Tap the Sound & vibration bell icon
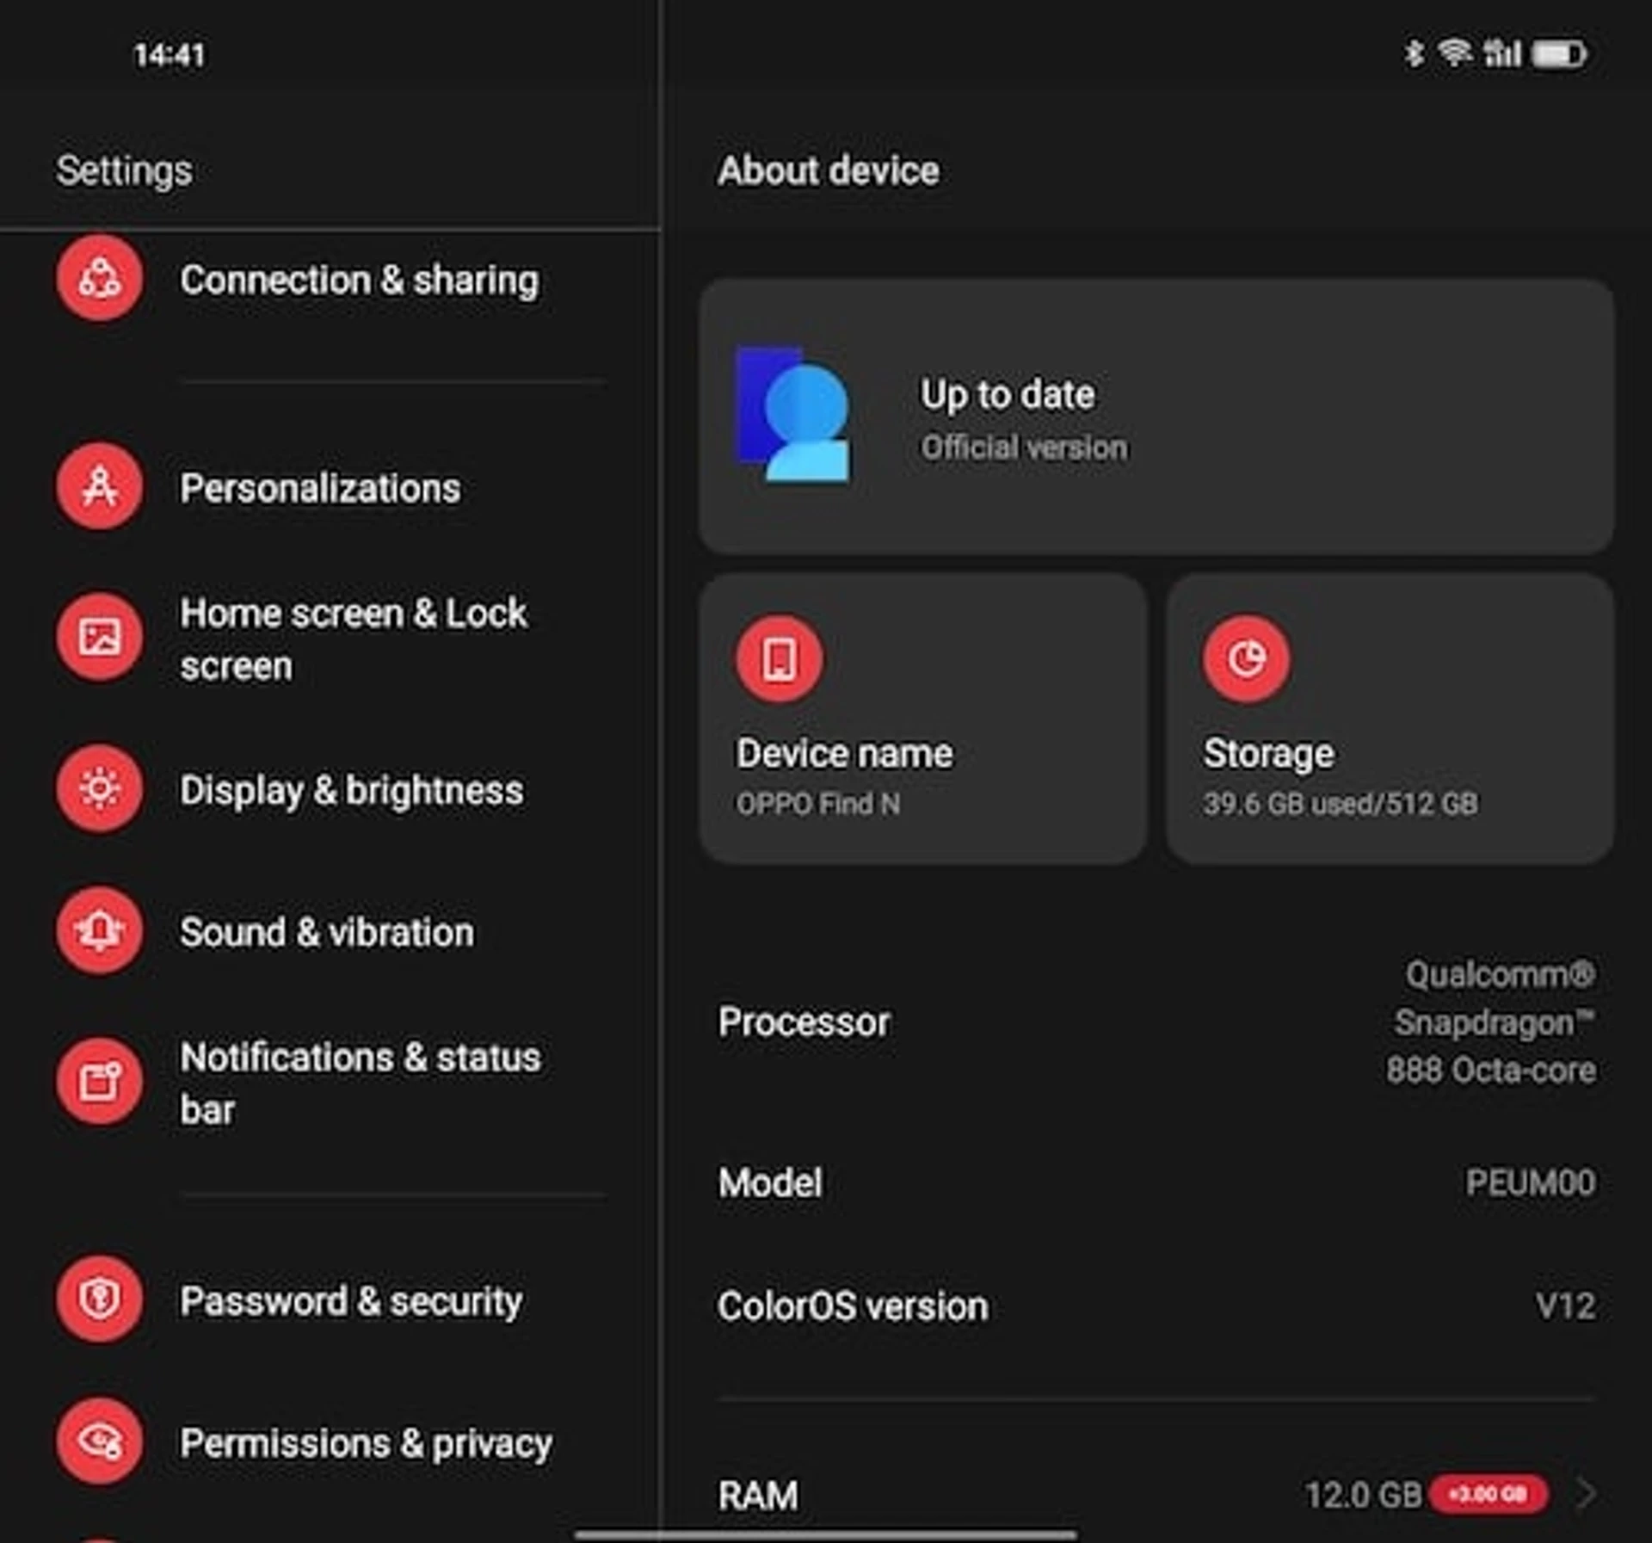Screen dimensions: 1652x1543 coord(100,931)
